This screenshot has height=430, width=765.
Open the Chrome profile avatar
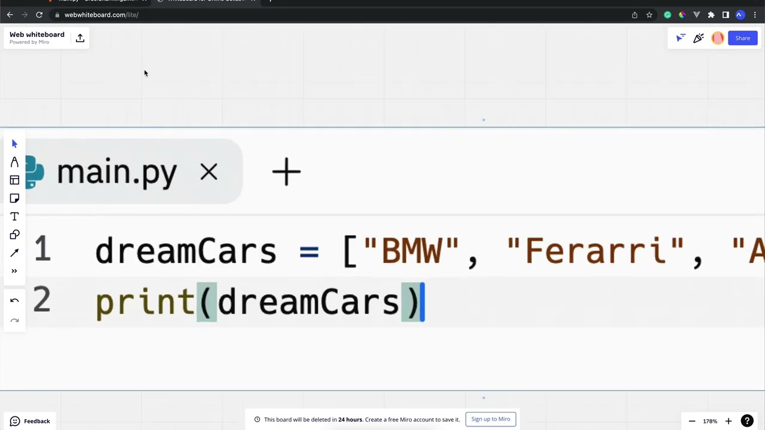pos(740,15)
